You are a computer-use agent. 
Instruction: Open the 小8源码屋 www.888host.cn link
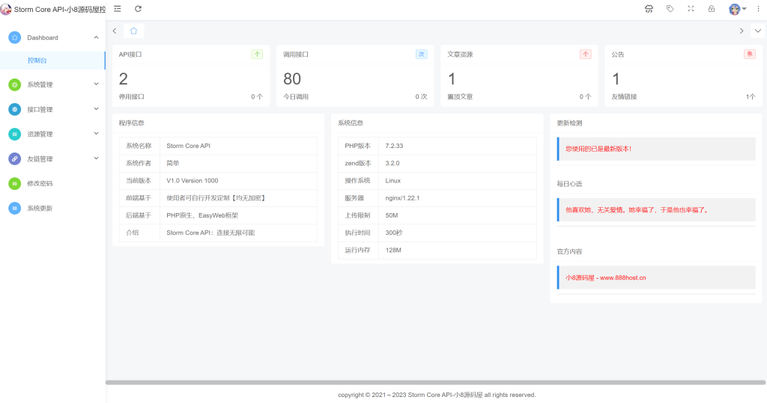[x=605, y=278]
